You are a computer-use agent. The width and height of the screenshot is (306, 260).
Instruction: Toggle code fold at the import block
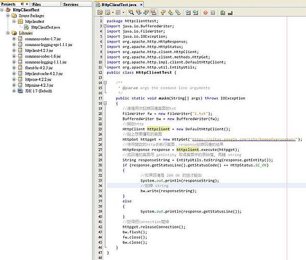[105, 25]
